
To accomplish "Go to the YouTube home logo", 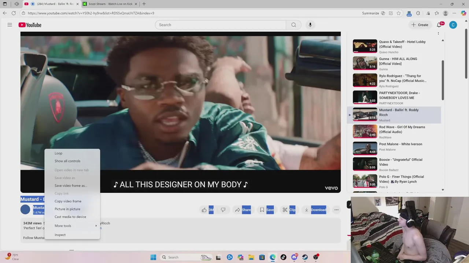I will point(30,25).
